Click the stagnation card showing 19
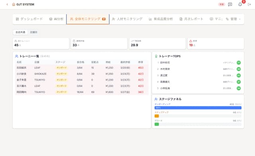The height and width of the screenshot is (156, 255). coord(216,43)
